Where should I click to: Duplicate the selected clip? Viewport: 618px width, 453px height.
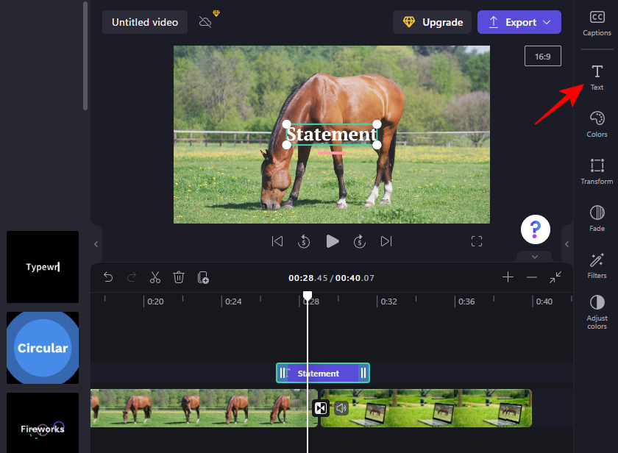pyautogui.click(x=203, y=277)
